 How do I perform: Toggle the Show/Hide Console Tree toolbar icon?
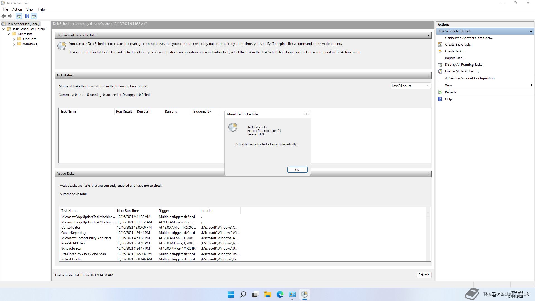click(x=19, y=16)
